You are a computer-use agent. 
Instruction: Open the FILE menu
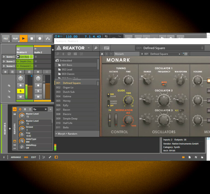tap(6, 39)
